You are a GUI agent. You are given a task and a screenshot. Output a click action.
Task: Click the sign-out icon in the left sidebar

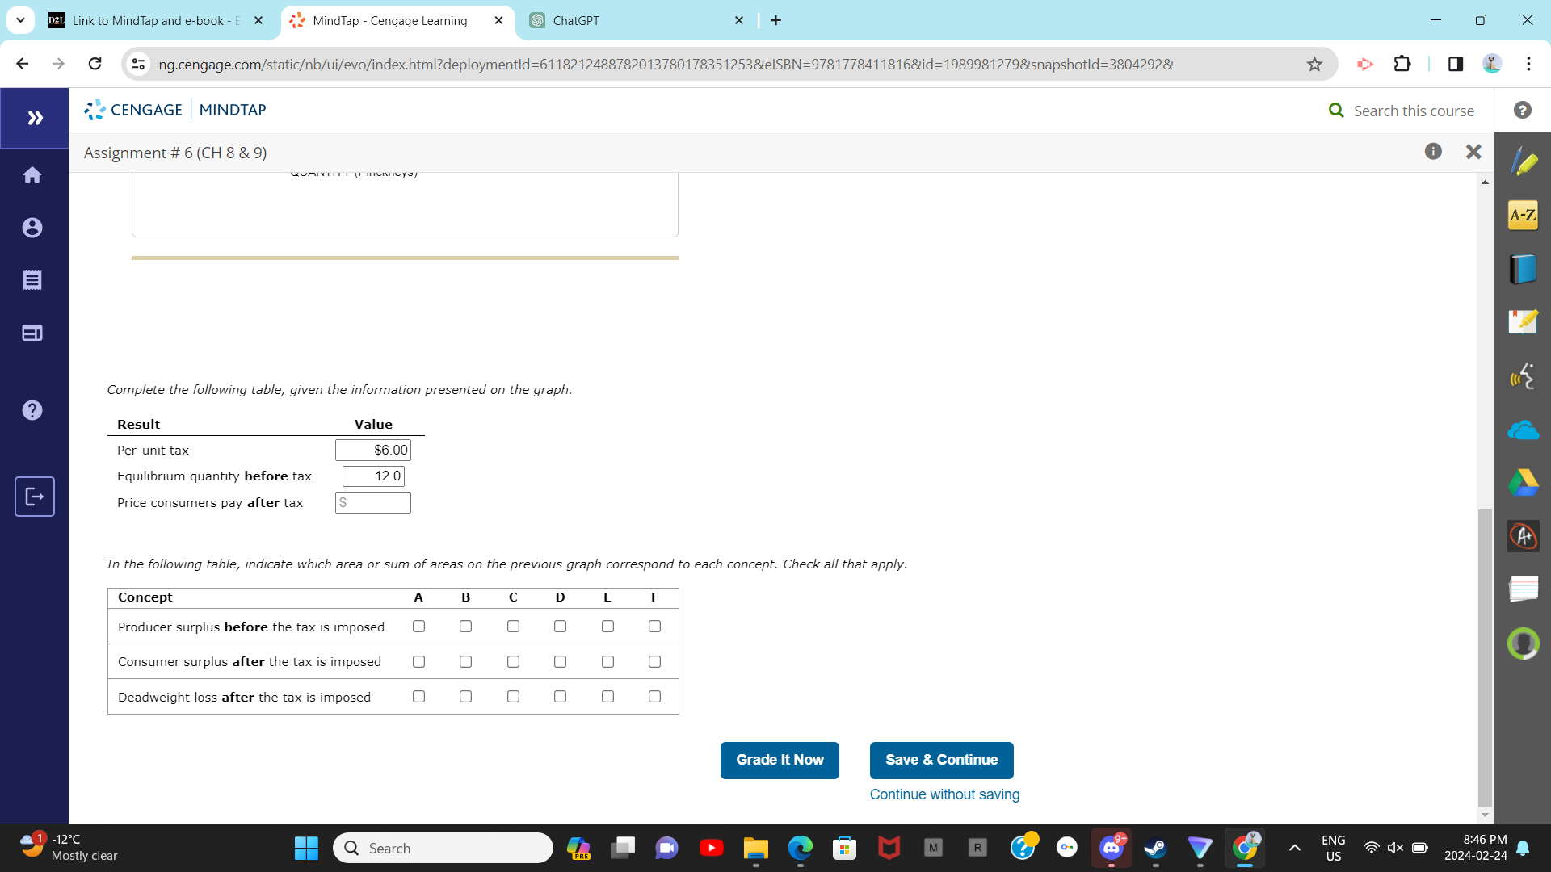[x=34, y=497]
